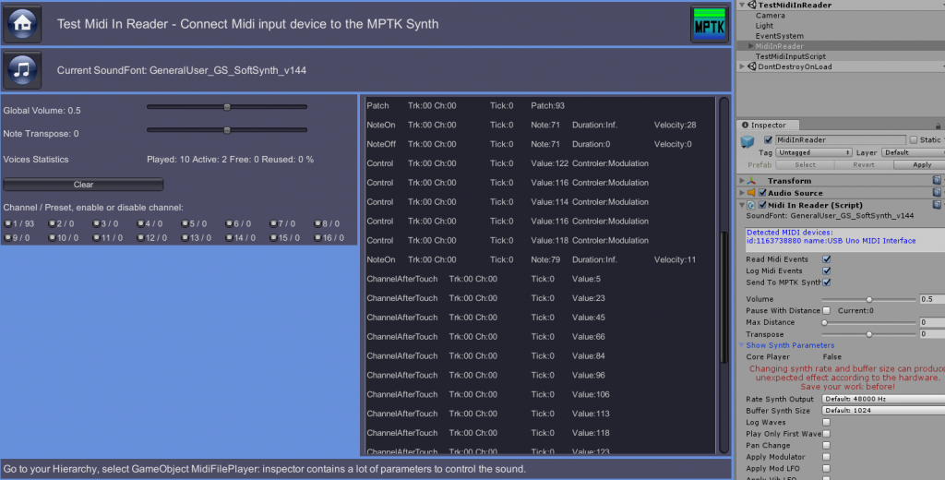945x480 pixels.
Task: Select TestMidiInputScript in the hierarchy
Action: [791, 56]
